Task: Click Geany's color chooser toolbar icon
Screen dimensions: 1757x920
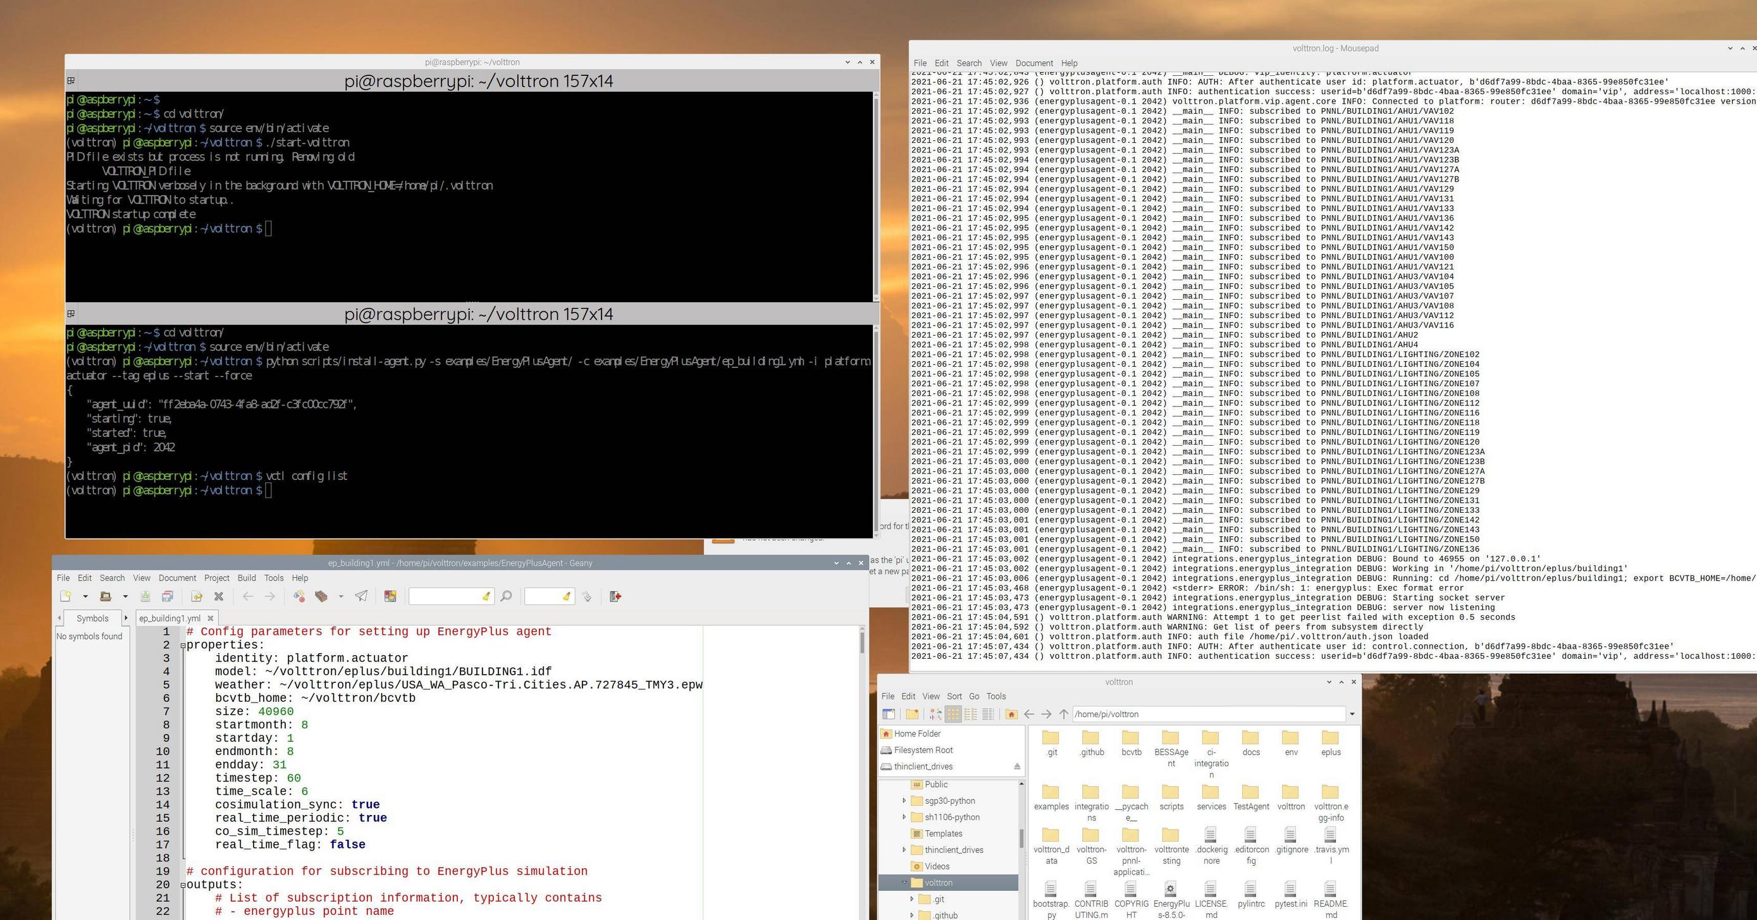Action: [390, 597]
